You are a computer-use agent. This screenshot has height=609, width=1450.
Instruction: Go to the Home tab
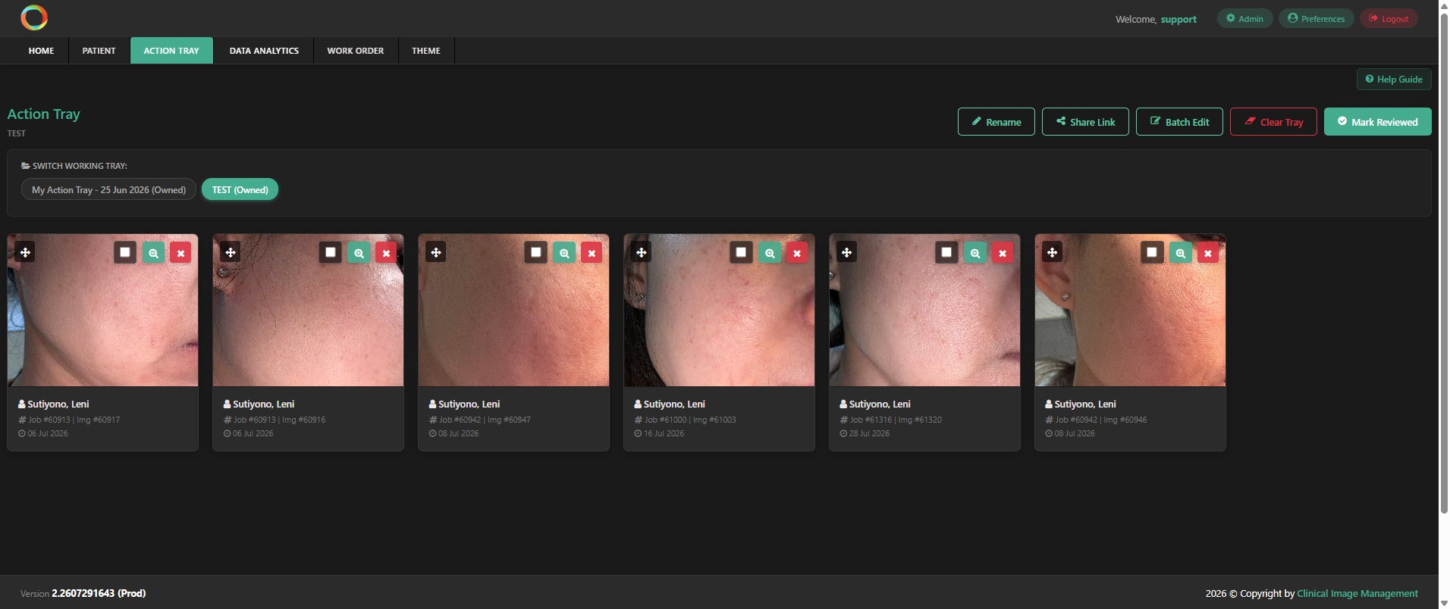41,51
